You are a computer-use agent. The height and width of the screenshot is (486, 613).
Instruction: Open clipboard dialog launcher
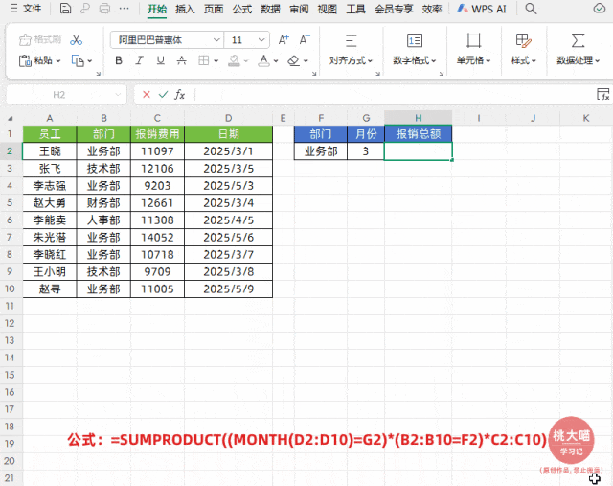[x=98, y=74]
